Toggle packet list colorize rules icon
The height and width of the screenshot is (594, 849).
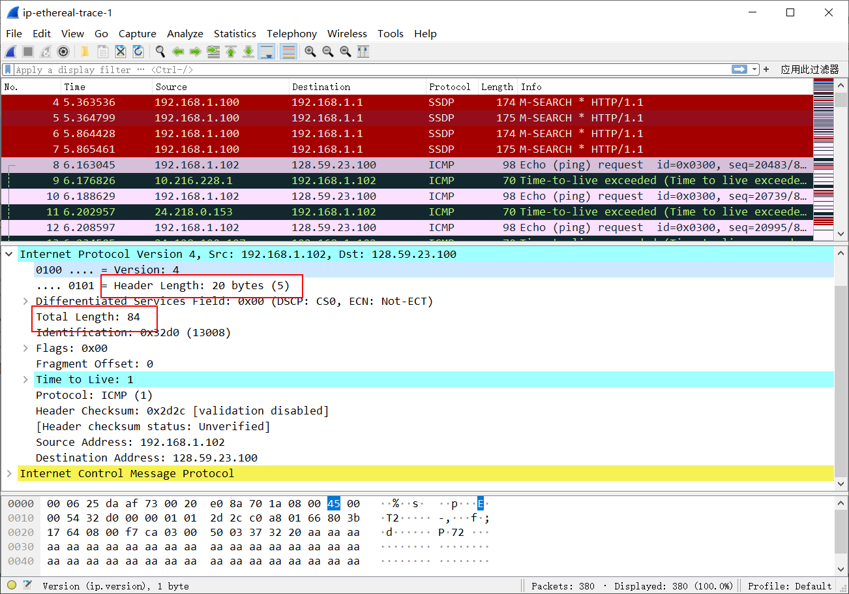click(x=288, y=52)
